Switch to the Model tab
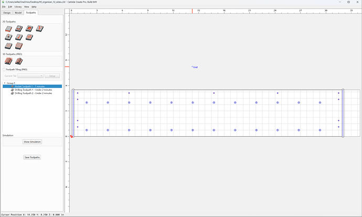Screen dimensions: 362x217 coord(18,13)
